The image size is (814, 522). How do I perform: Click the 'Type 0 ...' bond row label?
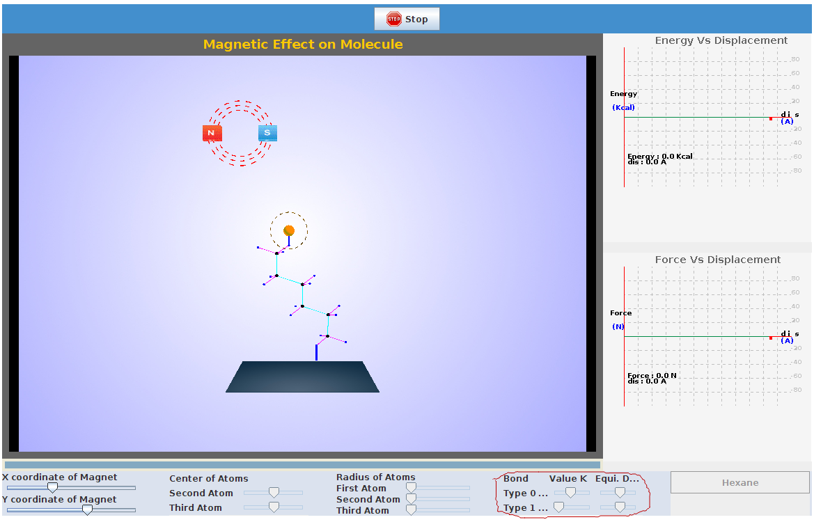click(x=525, y=493)
